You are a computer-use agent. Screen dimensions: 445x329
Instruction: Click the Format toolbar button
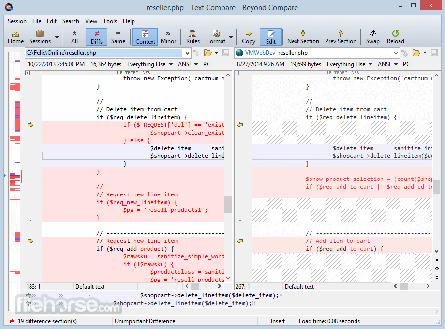(216, 37)
